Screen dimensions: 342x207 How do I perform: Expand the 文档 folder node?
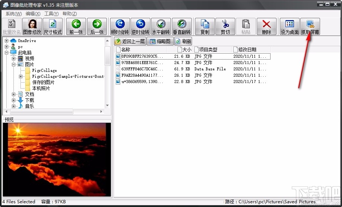(x=13, y=94)
